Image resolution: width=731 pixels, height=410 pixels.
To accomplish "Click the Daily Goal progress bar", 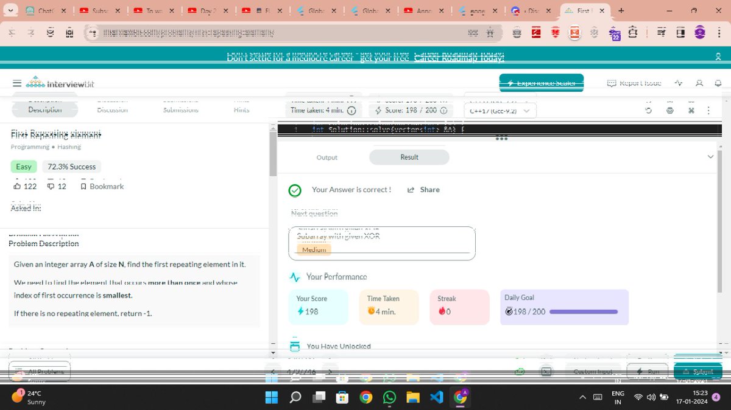I will [584, 312].
